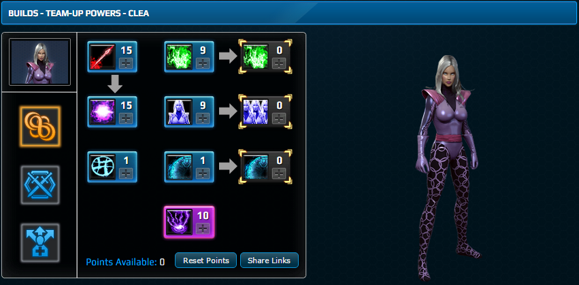Add a point to the red spear power
The height and width of the screenshot is (285, 579).
(127, 63)
